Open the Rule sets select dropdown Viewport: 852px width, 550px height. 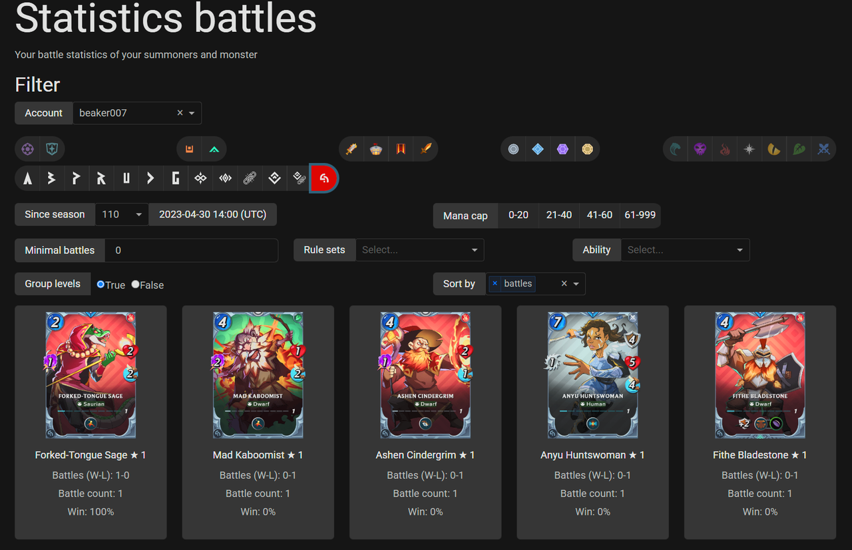pyautogui.click(x=420, y=250)
